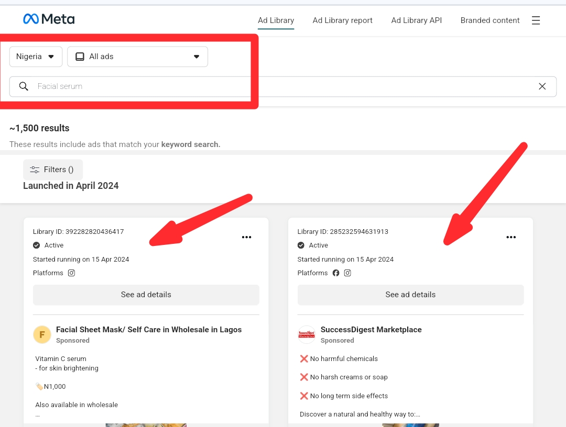Open the Branded content tab
The image size is (566, 427).
pyautogui.click(x=490, y=20)
